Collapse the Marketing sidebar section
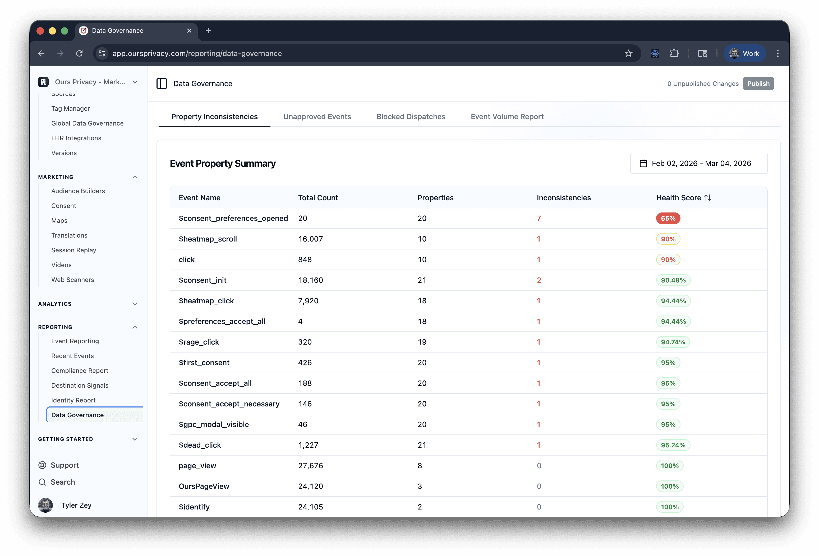 [x=135, y=177]
